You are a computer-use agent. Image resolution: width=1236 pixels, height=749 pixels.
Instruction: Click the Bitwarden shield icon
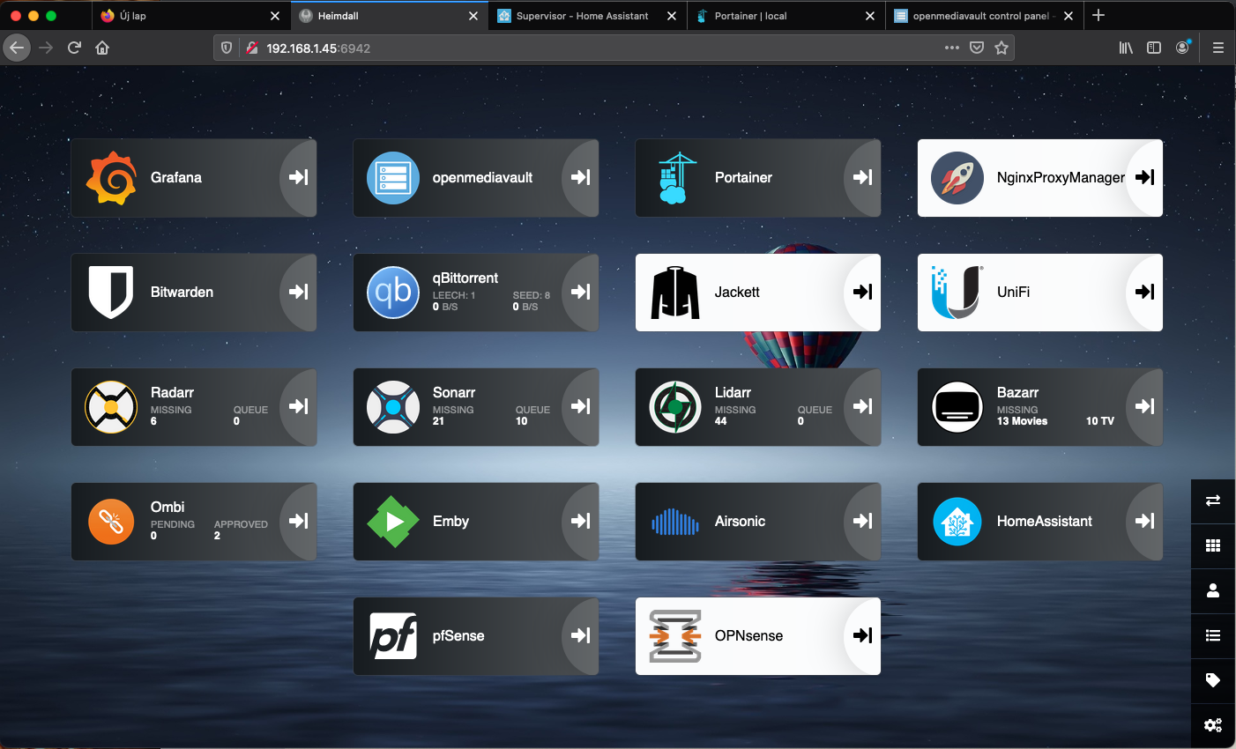point(111,293)
